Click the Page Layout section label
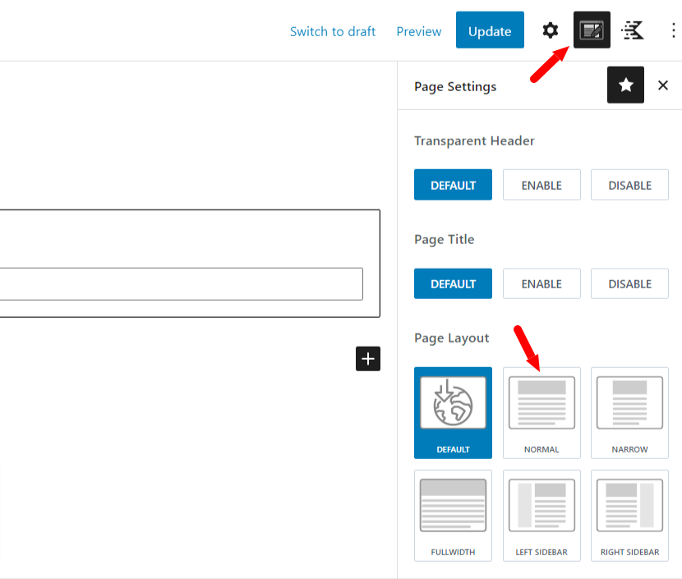 451,338
